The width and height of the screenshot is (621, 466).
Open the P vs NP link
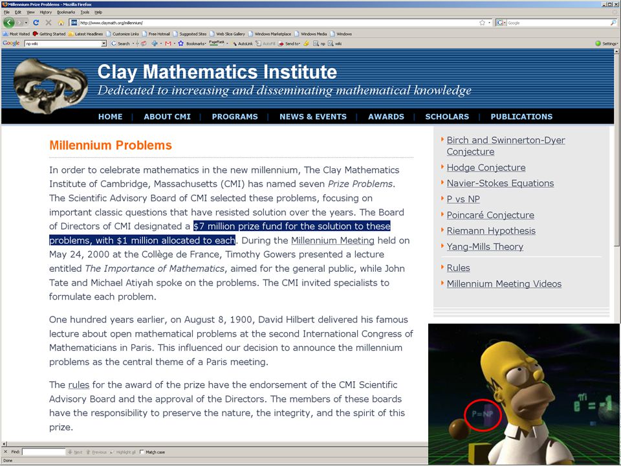pyautogui.click(x=463, y=199)
